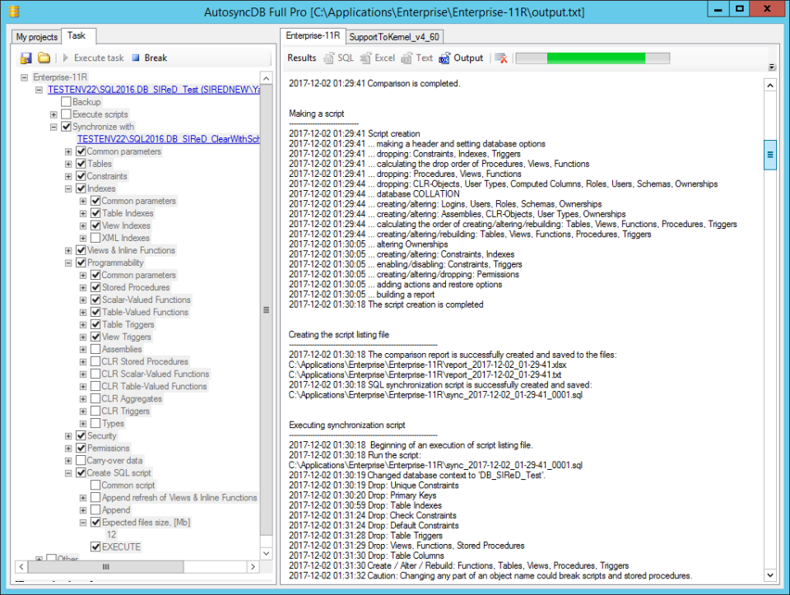Click the Output view icon
Image resolution: width=790 pixels, height=595 pixels.
(444, 58)
